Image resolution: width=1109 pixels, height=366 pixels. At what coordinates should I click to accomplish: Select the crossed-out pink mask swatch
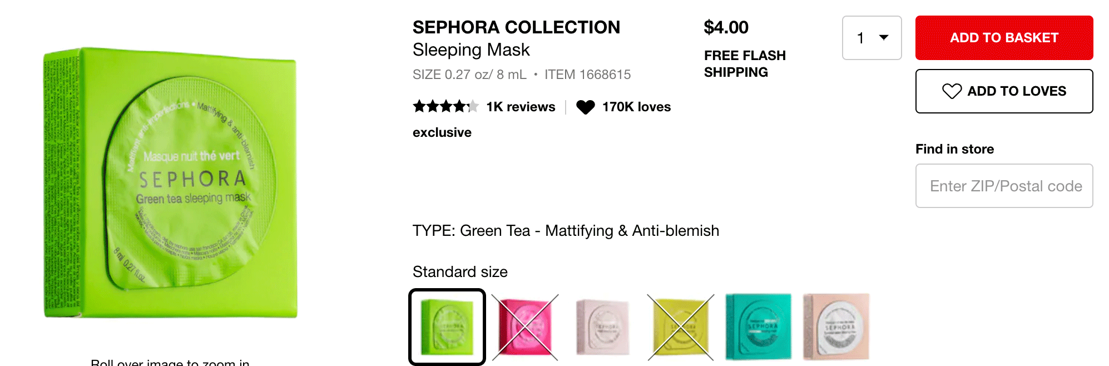pos(525,327)
